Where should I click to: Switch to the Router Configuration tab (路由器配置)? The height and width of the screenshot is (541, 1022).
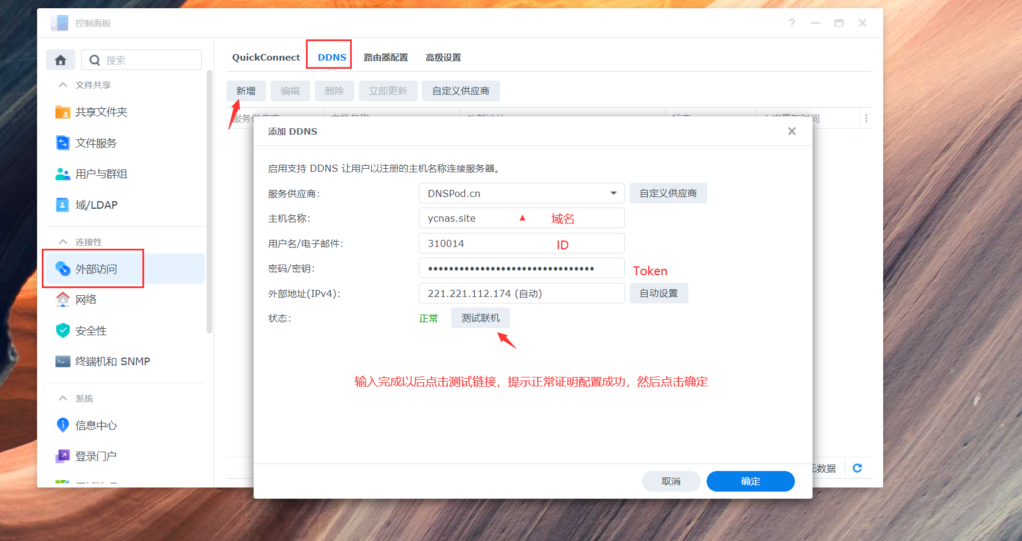386,57
